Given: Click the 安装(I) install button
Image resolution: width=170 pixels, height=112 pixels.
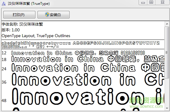Looking at the screenshot, I should (x=54, y=14).
